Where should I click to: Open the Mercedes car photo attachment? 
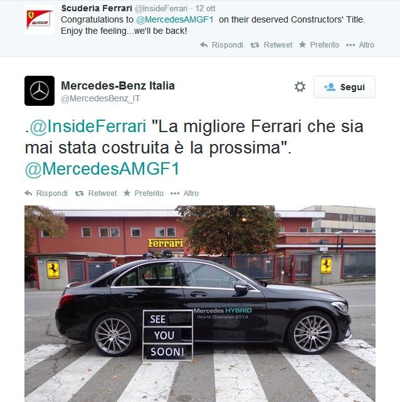tap(200, 304)
